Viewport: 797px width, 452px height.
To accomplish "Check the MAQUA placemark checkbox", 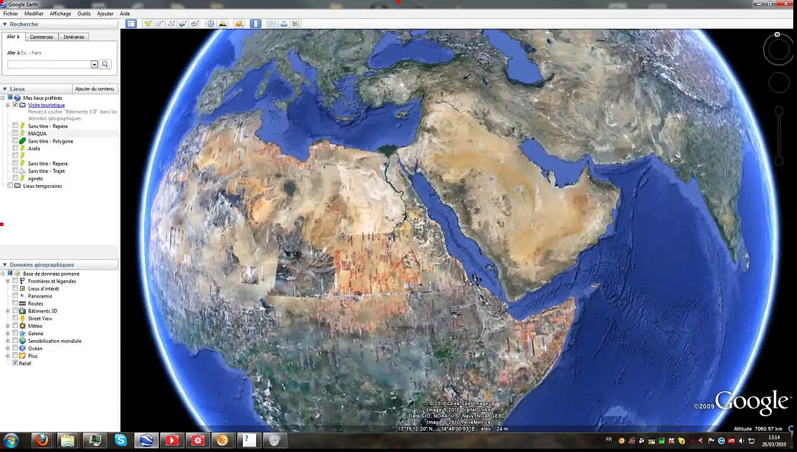I will (x=15, y=134).
